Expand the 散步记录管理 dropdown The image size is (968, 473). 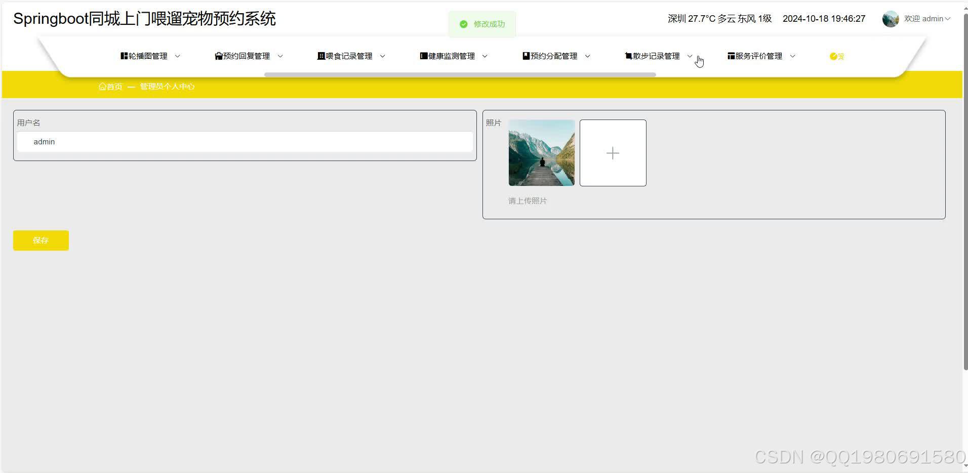click(x=690, y=56)
